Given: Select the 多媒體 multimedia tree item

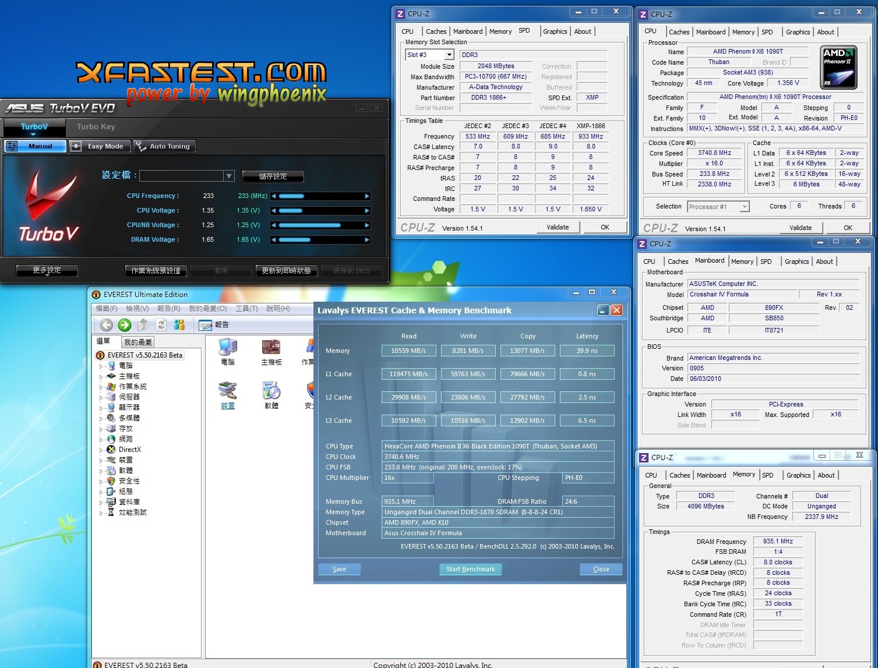Looking at the screenshot, I should pyautogui.click(x=129, y=418).
